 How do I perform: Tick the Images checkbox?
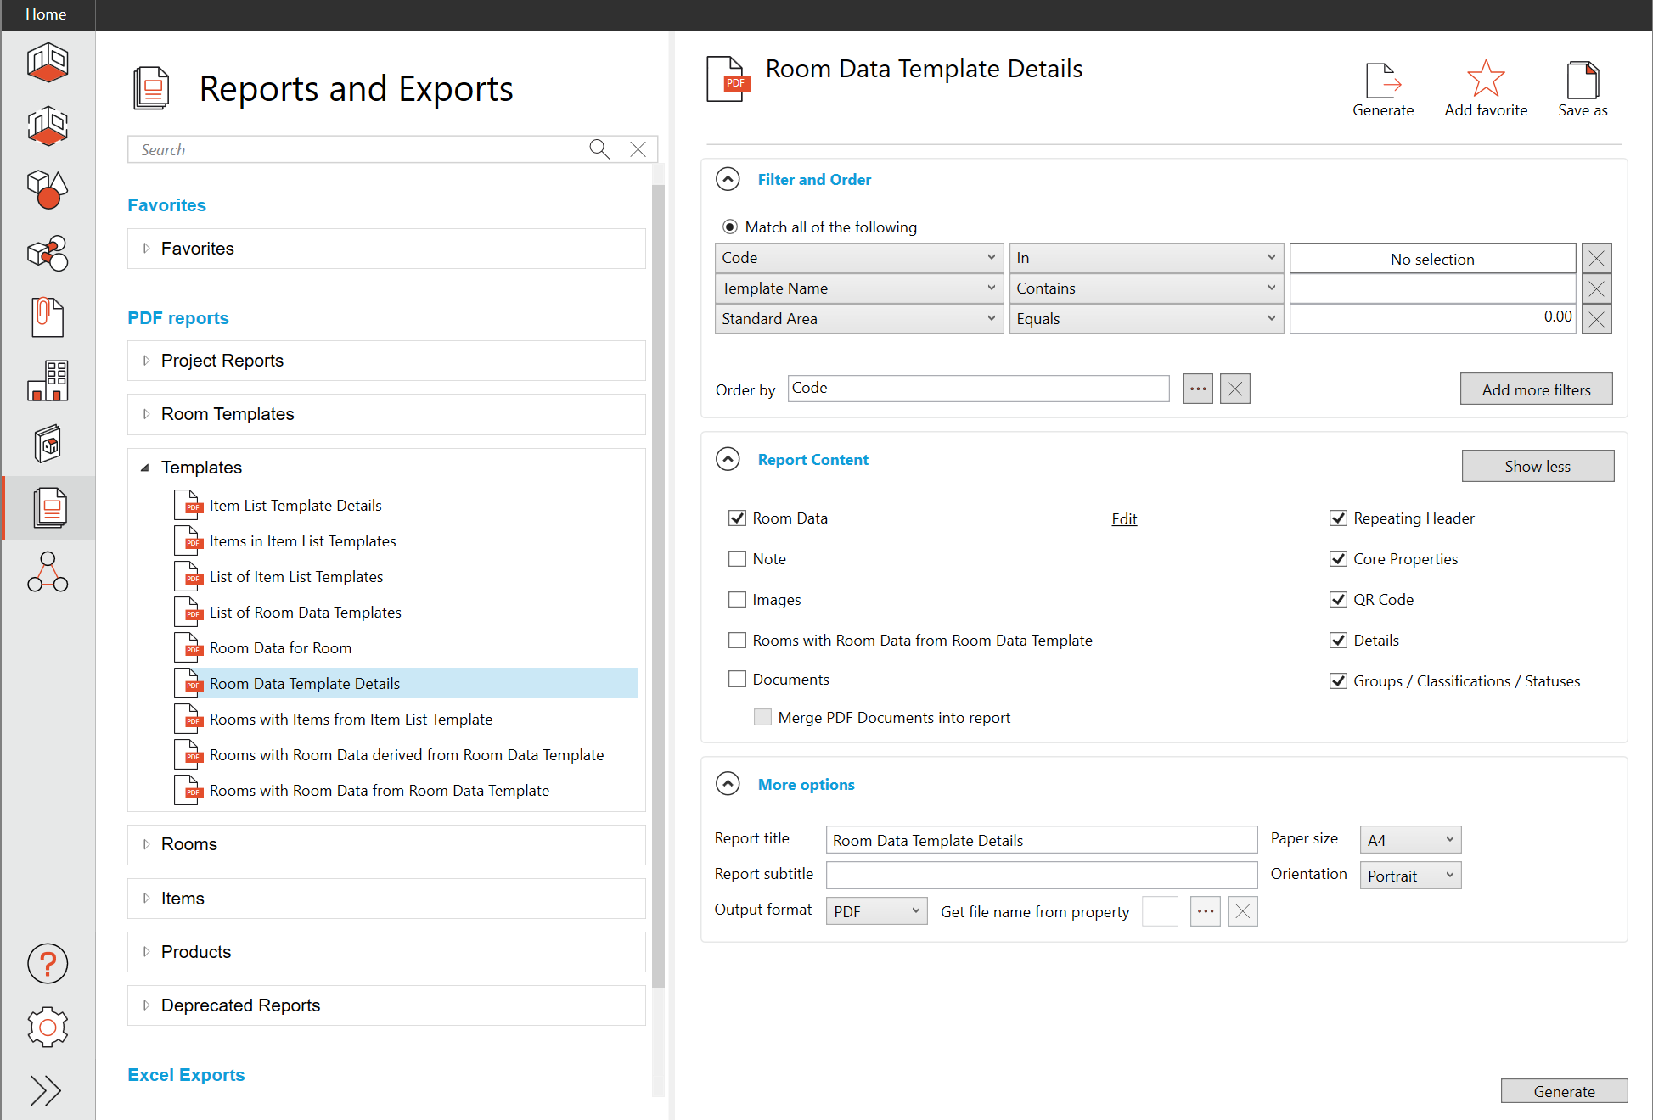737,600
